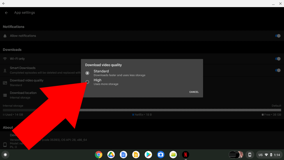The height and width of the screenshot is (160, 284).
Task: Toggle the Allow notifications switch
Action: click(x=278, y=36)
